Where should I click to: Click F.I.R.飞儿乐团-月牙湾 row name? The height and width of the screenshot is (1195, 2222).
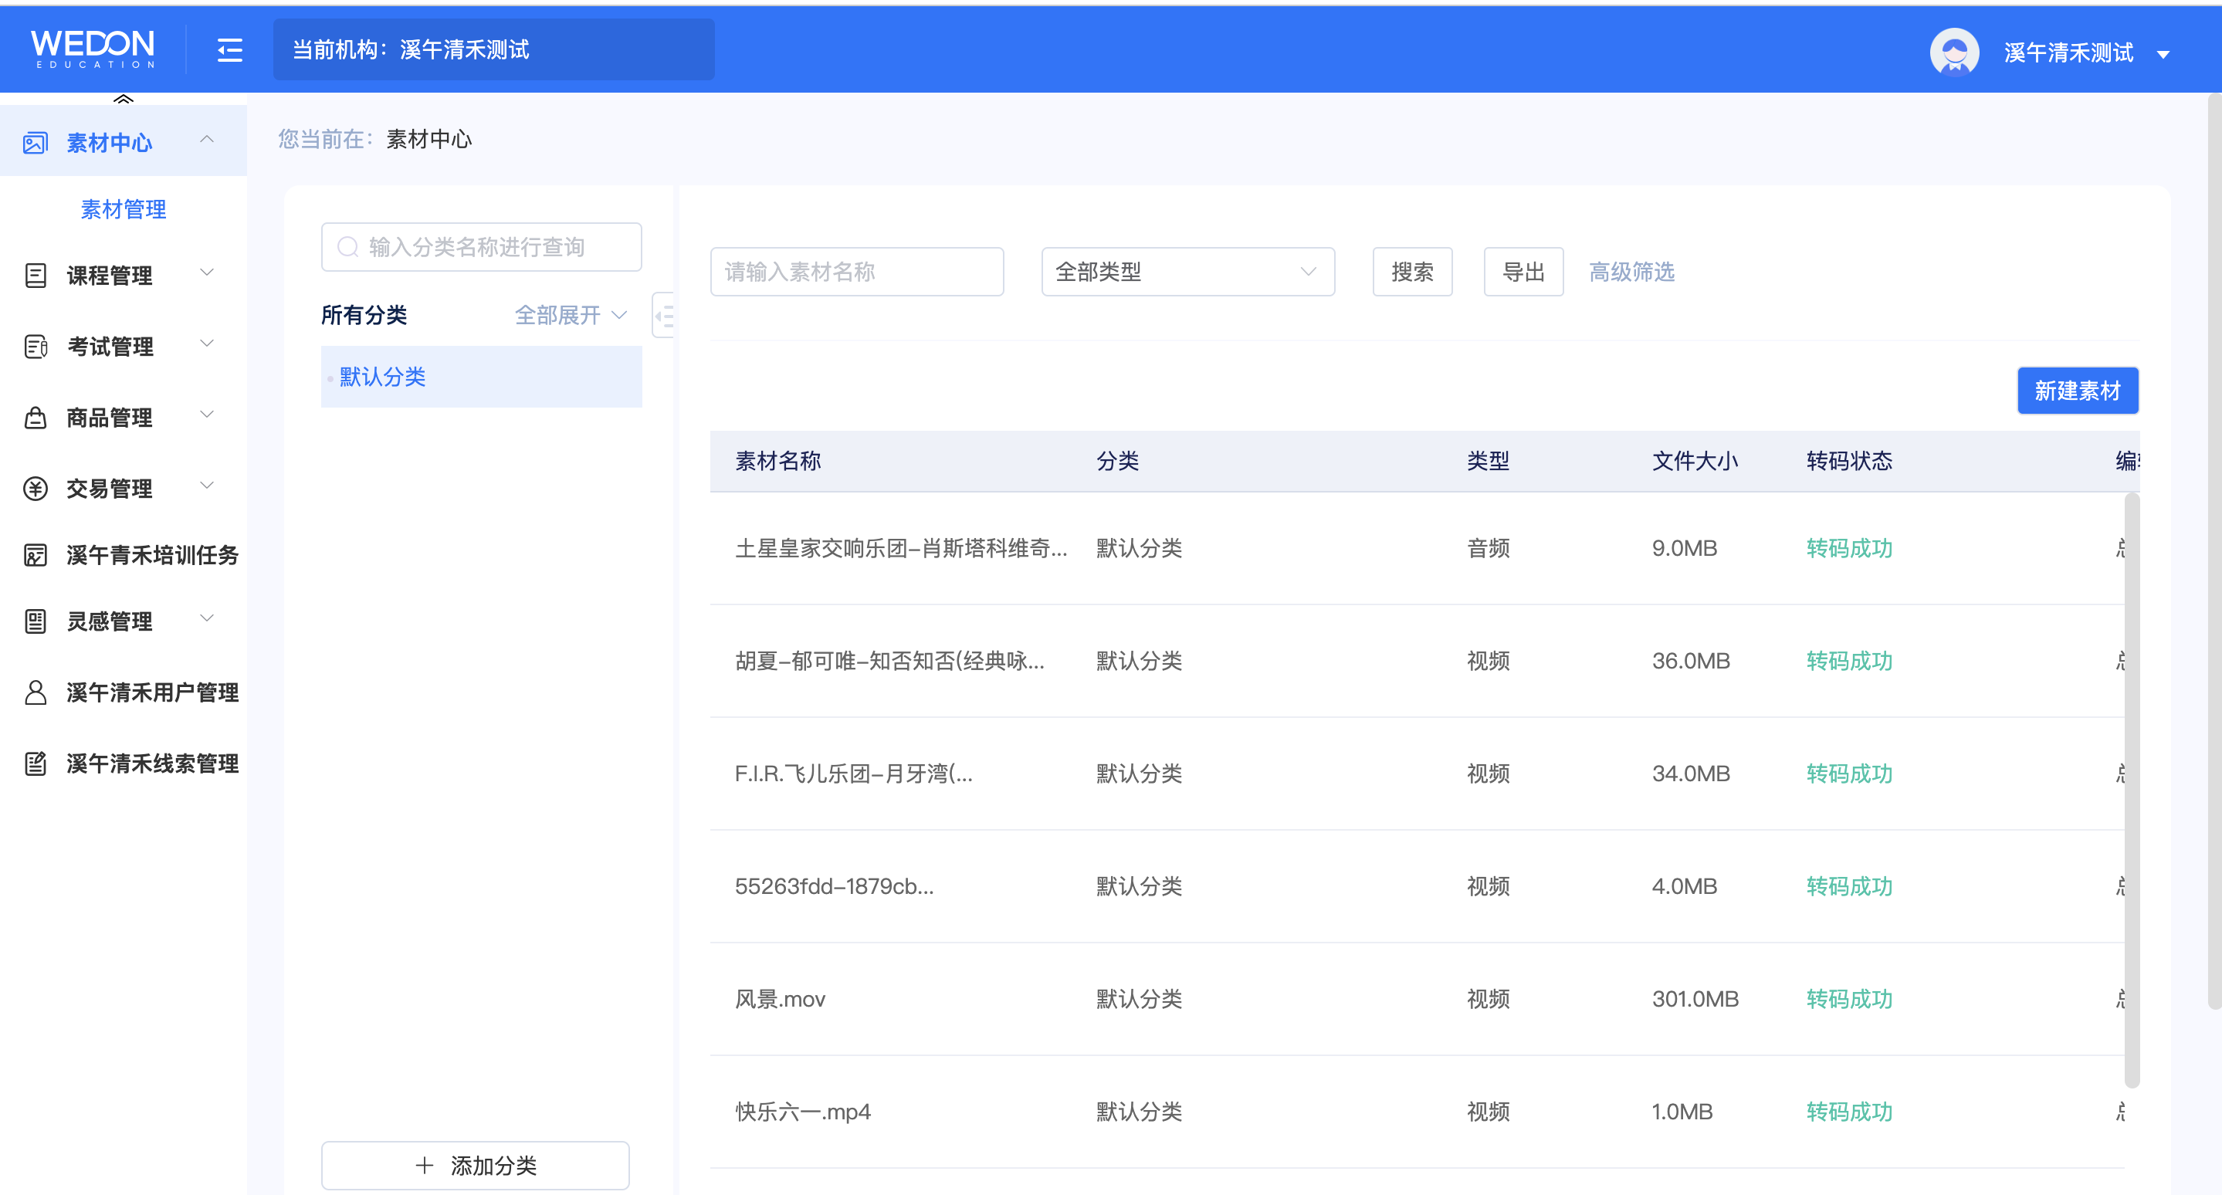[853, 774]
